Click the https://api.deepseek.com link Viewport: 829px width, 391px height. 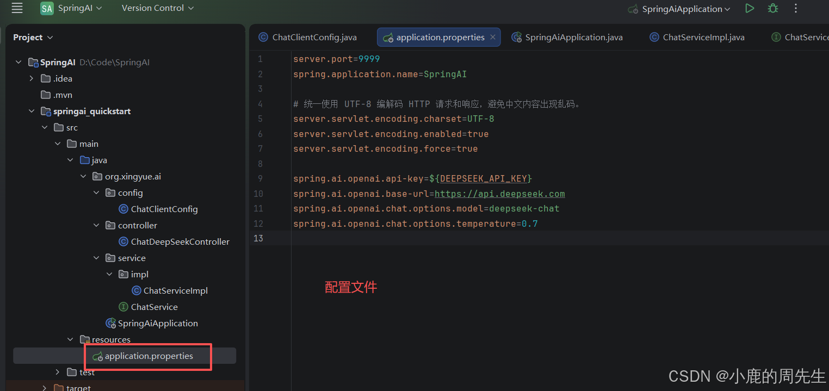(x=500, y=194)
